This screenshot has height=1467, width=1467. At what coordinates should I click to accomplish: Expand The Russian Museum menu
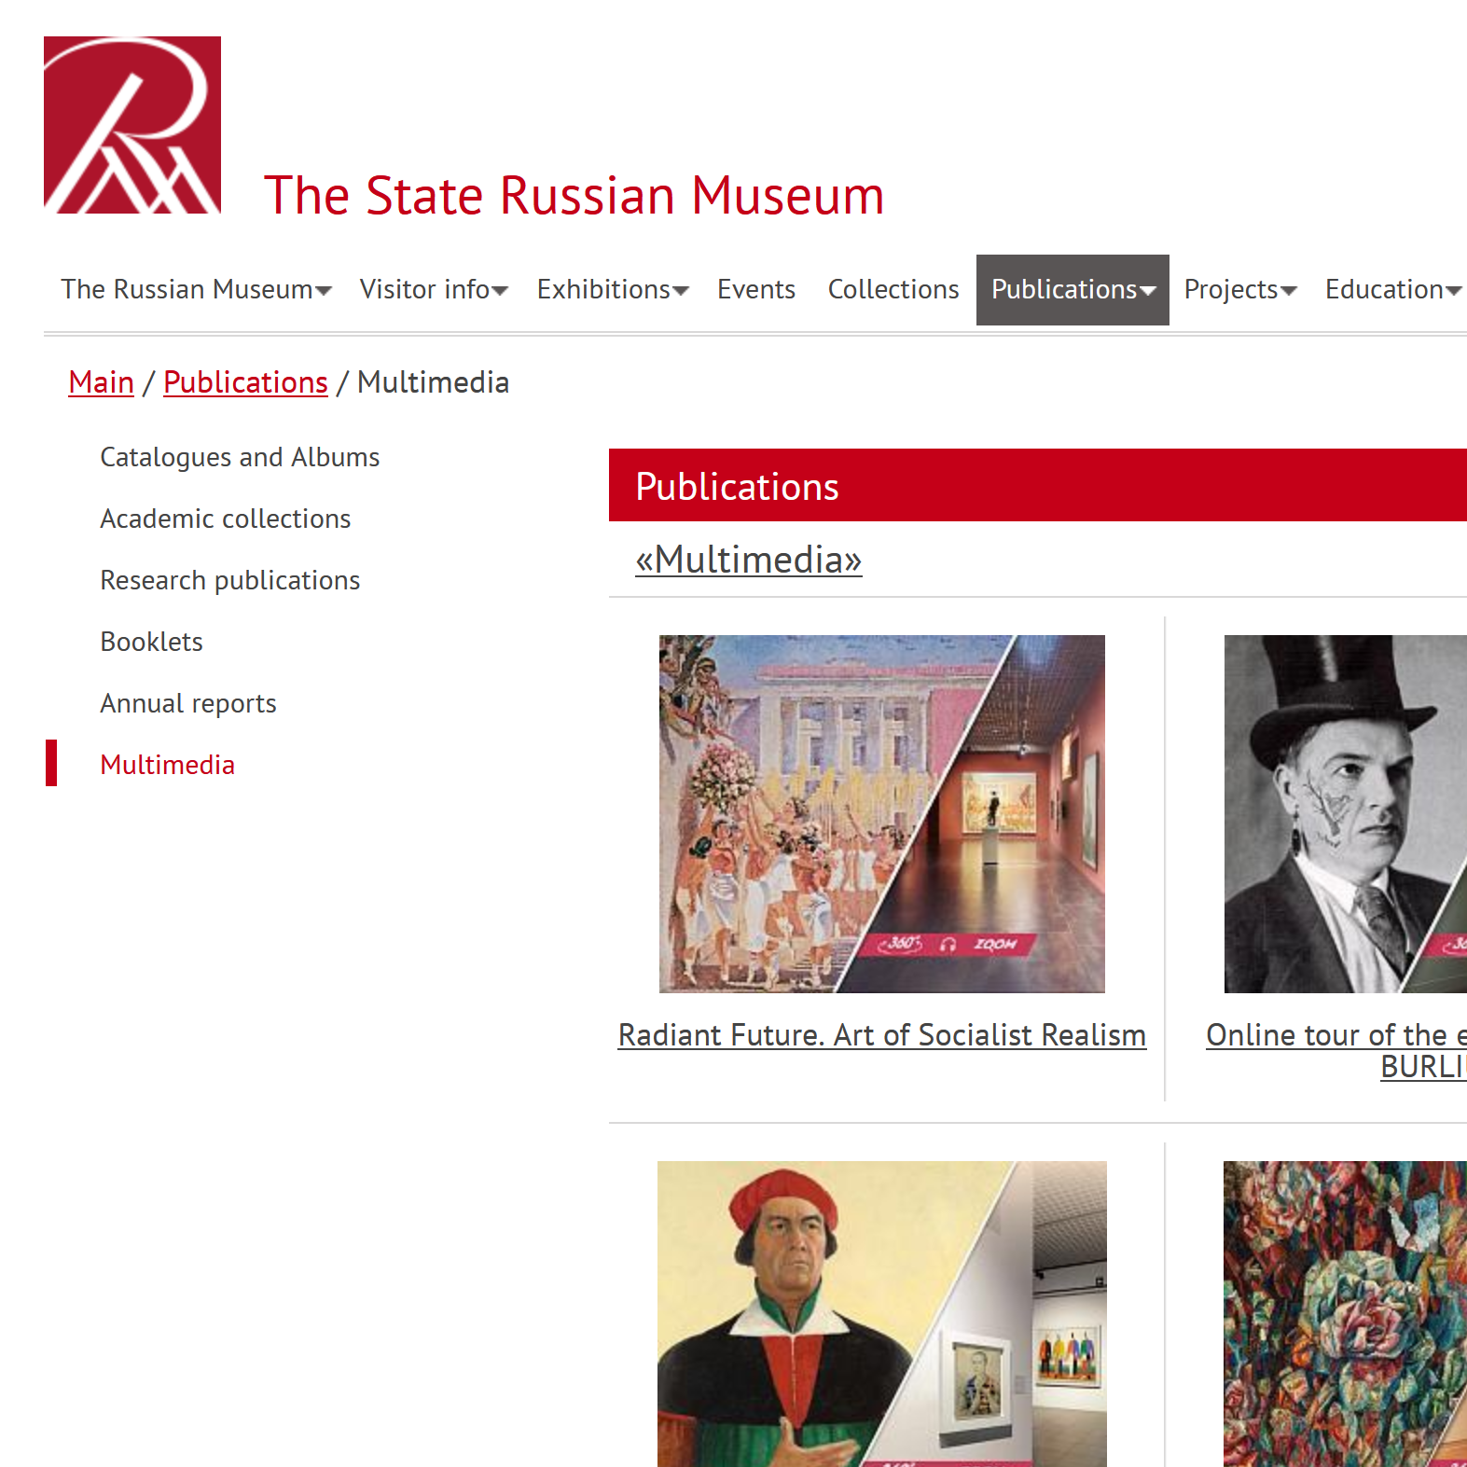(196, 290)
